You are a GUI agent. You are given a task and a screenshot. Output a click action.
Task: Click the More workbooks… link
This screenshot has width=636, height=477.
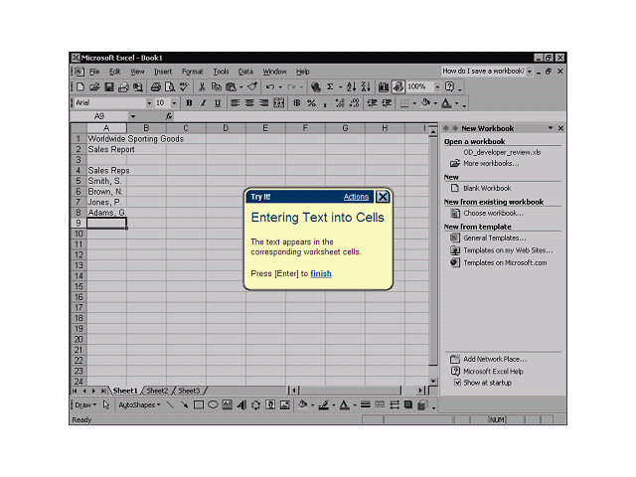pos(491,163)
